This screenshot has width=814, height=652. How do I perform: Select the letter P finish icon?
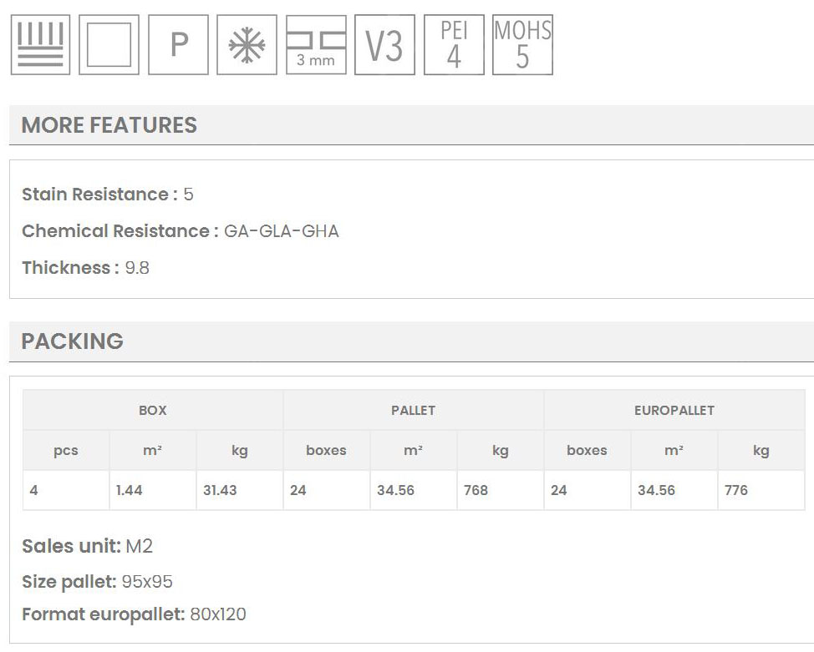click(x=178, y=45)
